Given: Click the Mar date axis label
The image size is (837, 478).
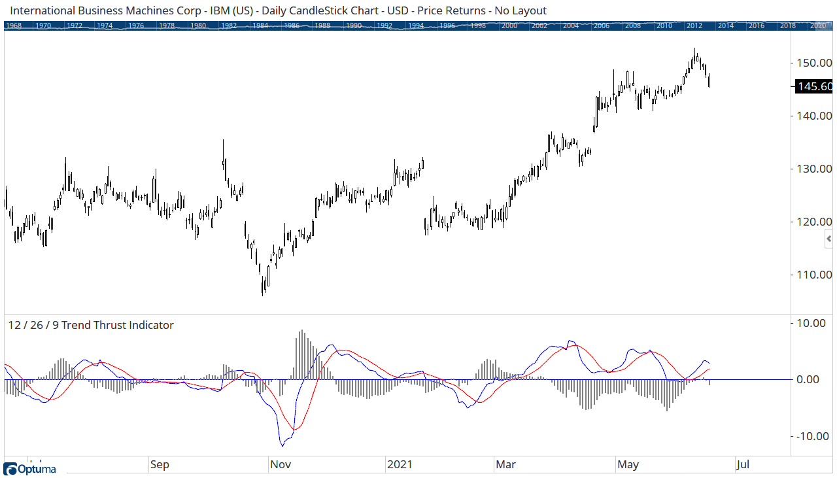Looking at the screenshot, I should coord(505,465).
